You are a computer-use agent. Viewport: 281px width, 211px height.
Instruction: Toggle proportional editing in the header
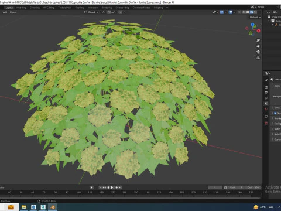[x=120, y=12]
